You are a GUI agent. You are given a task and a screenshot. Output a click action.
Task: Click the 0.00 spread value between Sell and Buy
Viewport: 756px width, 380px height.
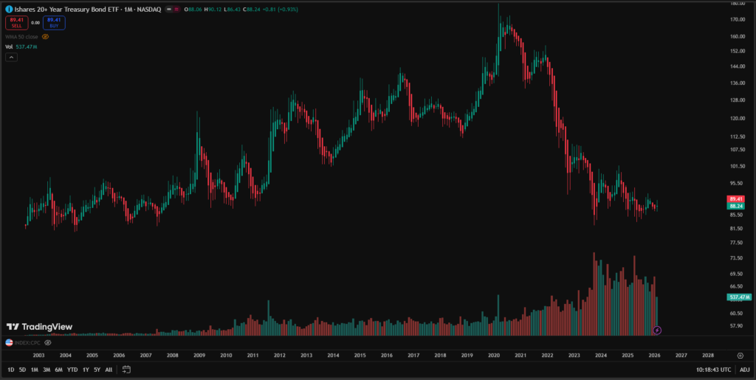pos(35,23)
